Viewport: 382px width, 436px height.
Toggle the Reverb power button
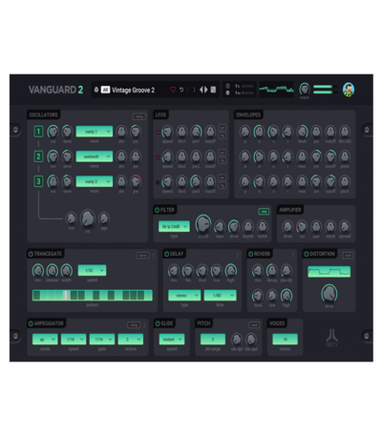[250, 254]
